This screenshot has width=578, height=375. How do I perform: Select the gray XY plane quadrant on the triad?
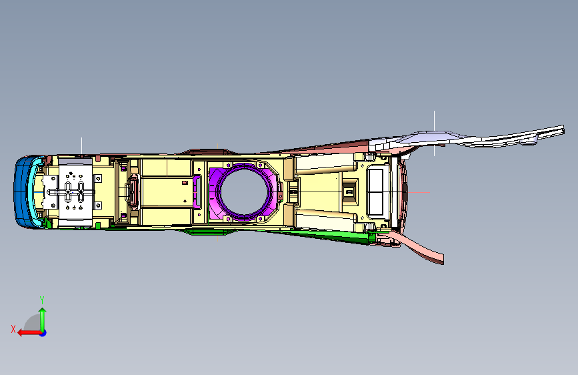coord(33,323)
